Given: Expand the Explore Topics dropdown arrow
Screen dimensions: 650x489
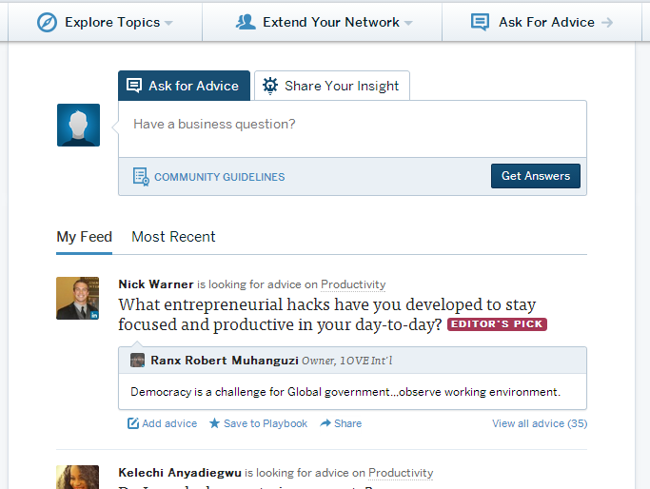Looking at the screenshot, I should click(168, 23).
